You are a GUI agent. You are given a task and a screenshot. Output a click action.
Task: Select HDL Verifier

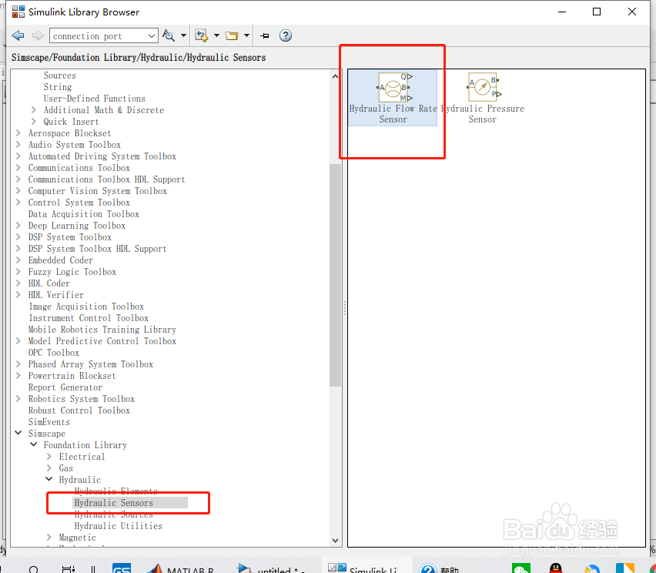56,295
